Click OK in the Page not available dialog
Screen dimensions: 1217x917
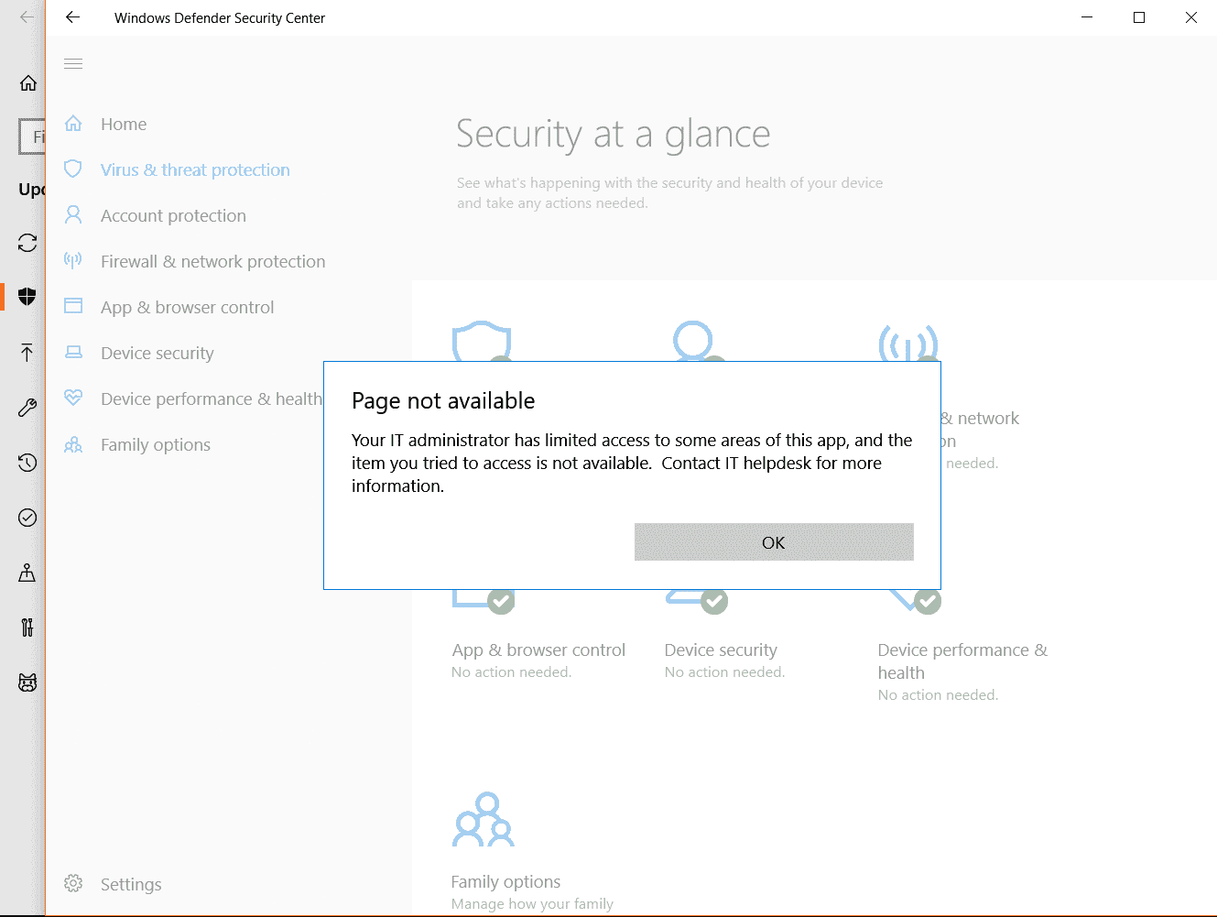pyautogui.click(x=774, y=542)
